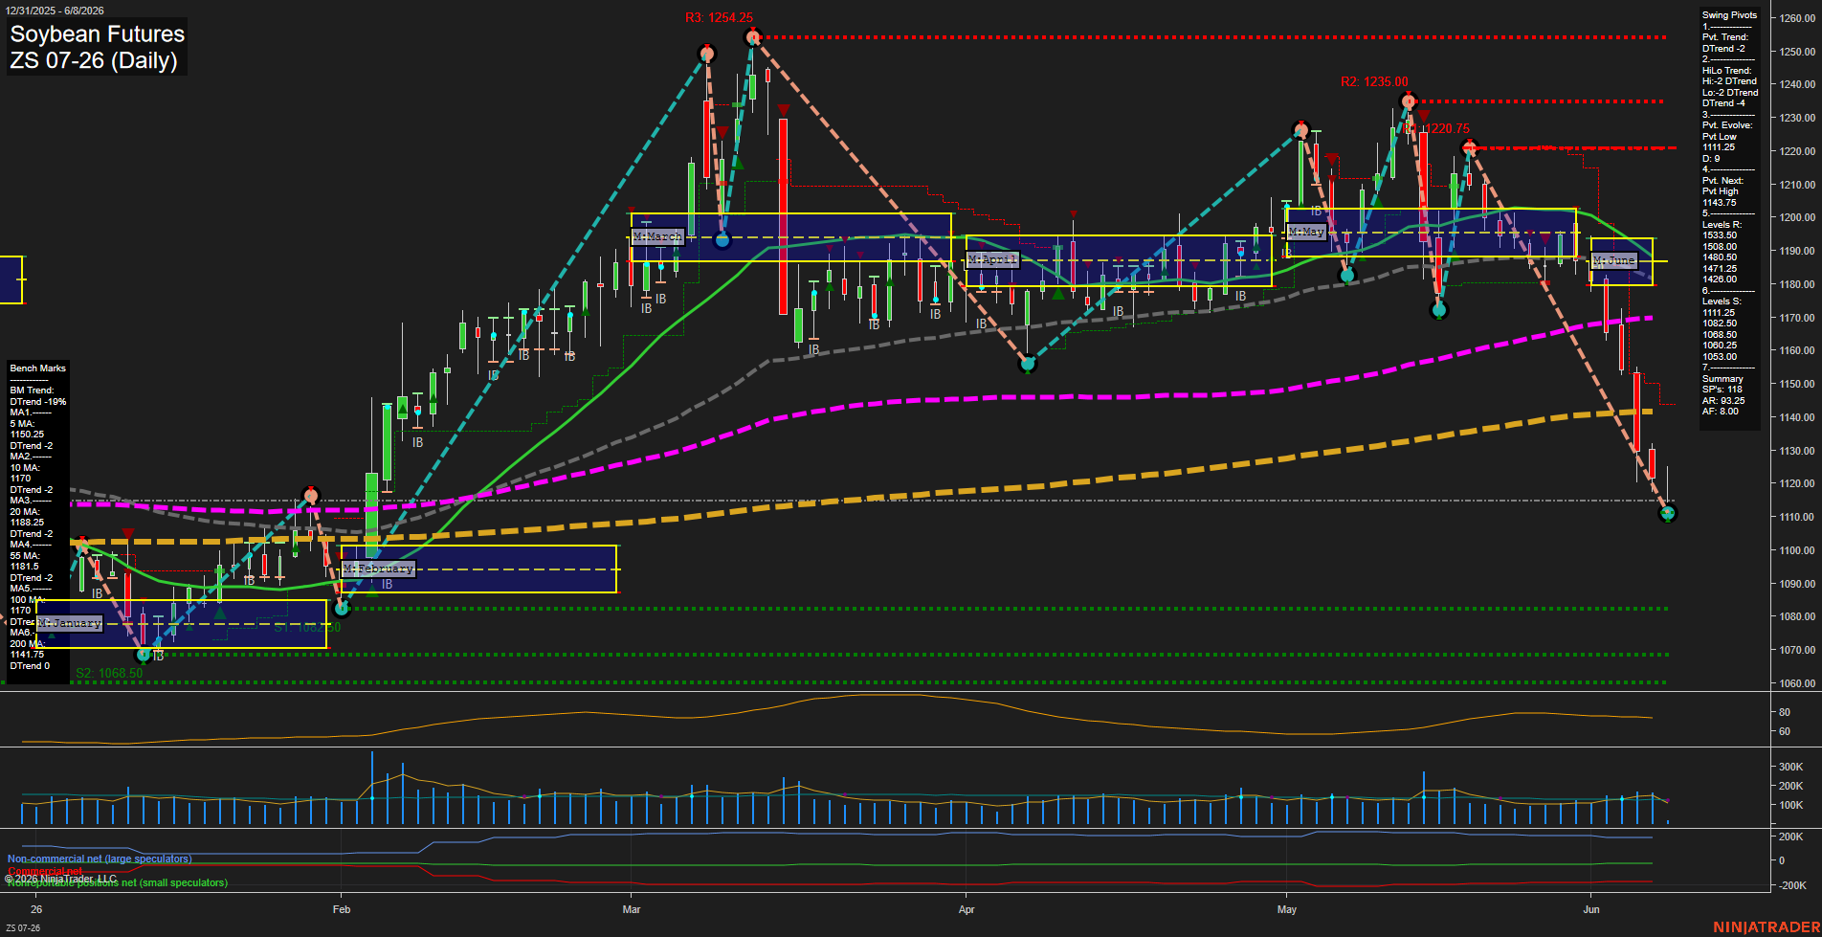Click the Feb label on the time axis
This screenshot has width=1822, height=937.
point(342,909)
